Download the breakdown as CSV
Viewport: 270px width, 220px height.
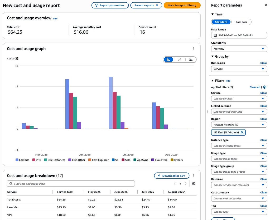click(172, 176)
